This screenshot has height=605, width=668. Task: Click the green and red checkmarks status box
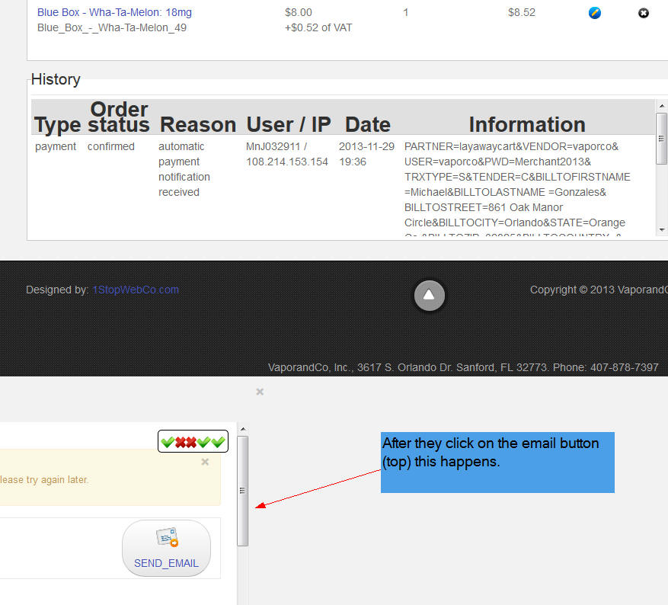coord(193,441)
